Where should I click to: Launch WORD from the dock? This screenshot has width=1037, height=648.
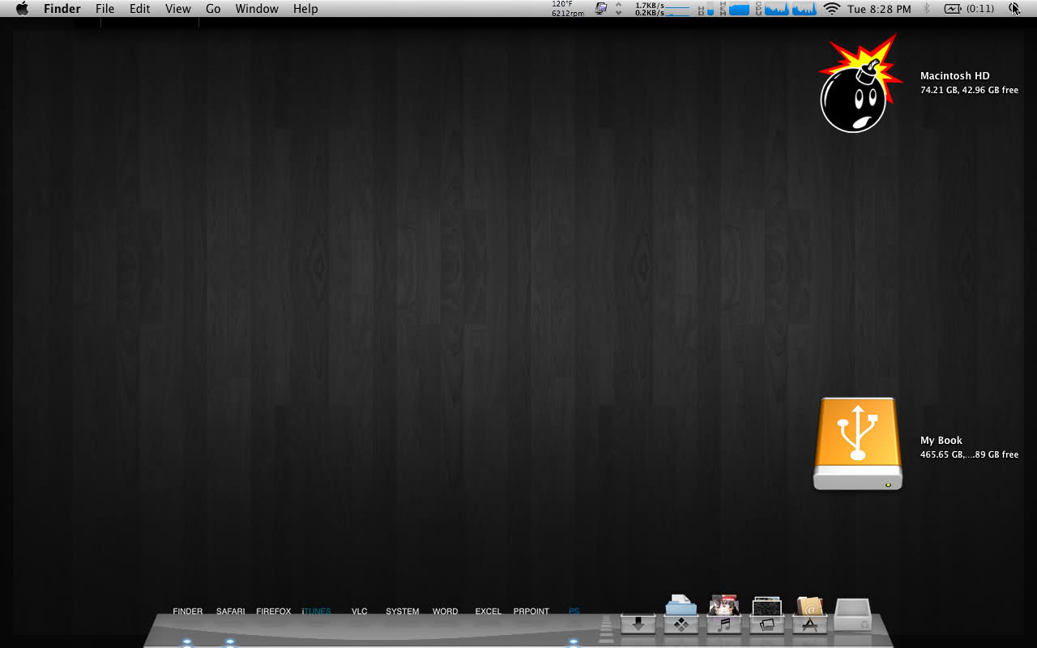click(445, 612)
